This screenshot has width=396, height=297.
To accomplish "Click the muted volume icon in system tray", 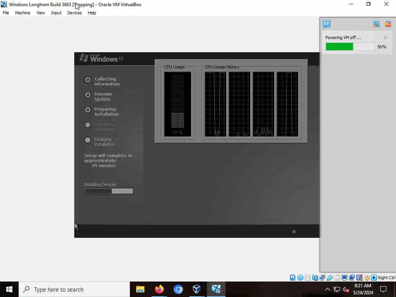I will (x=346, y=289).
